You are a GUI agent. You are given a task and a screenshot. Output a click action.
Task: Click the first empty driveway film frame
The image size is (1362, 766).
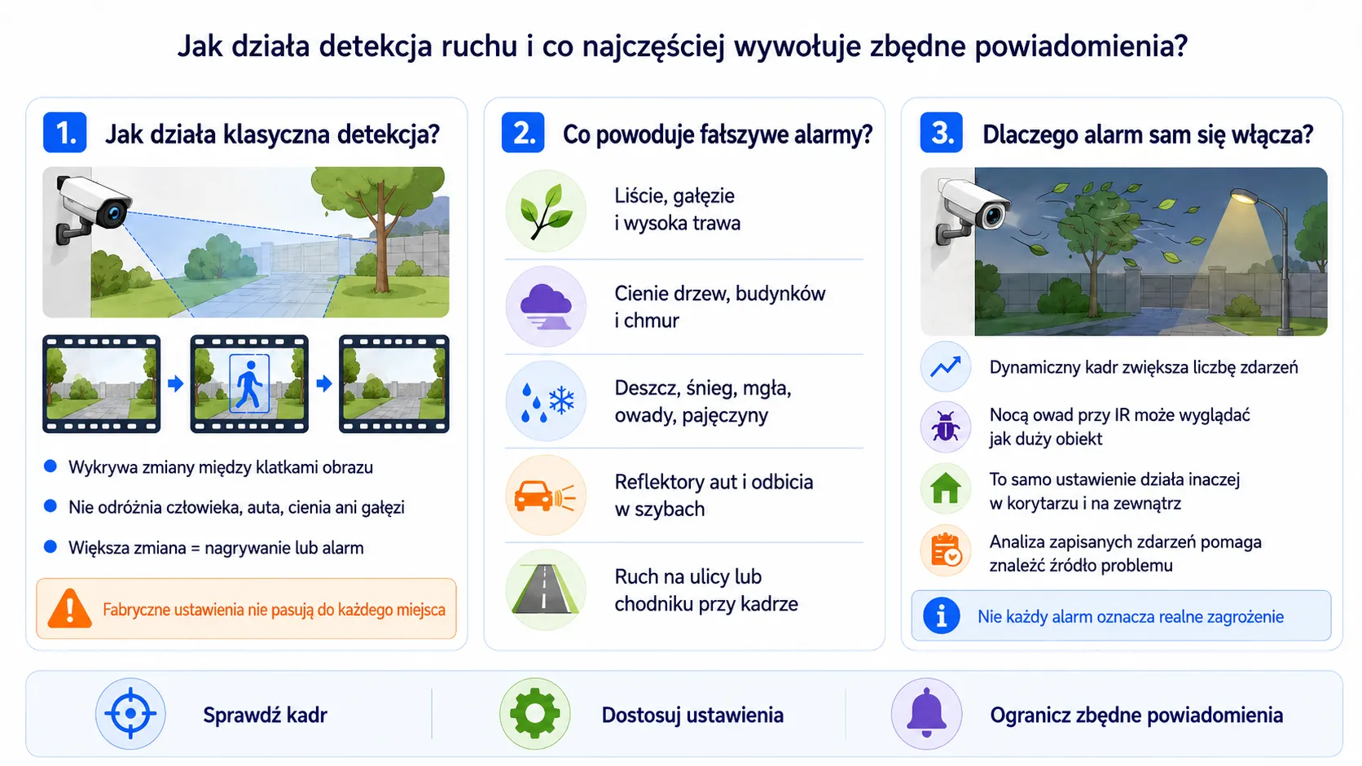(x=101, y=383)
